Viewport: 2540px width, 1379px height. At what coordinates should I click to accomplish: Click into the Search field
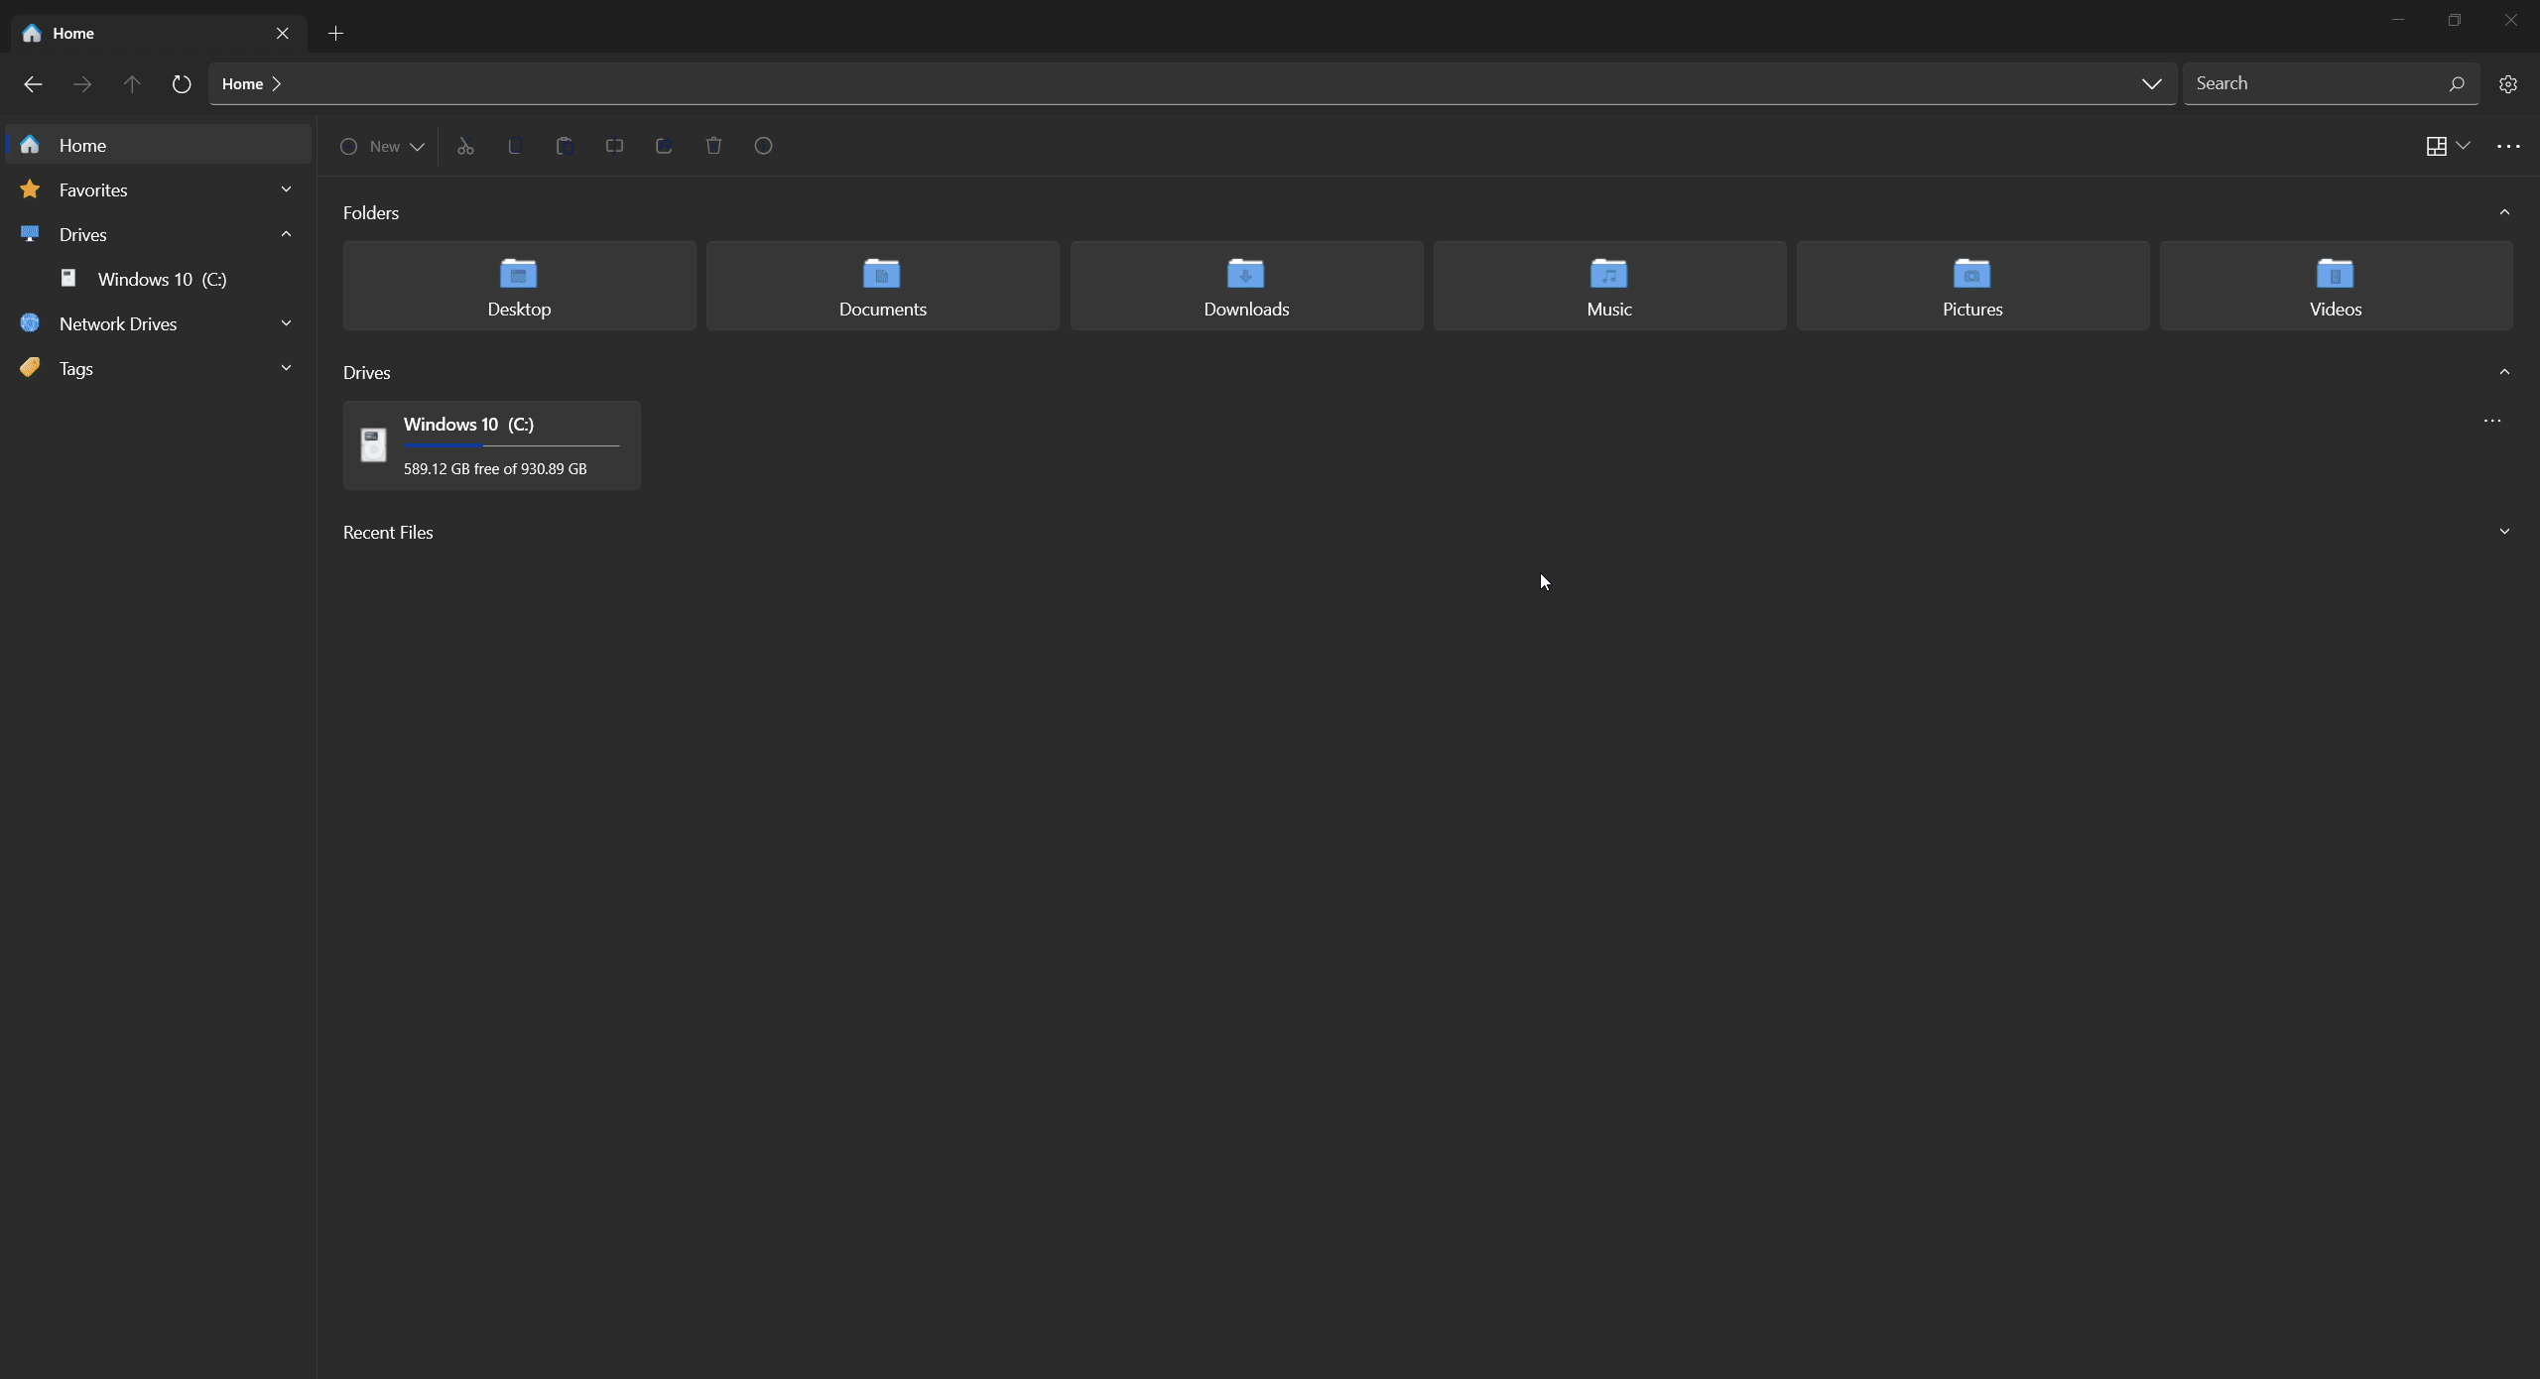click(x=2331, y=84)
